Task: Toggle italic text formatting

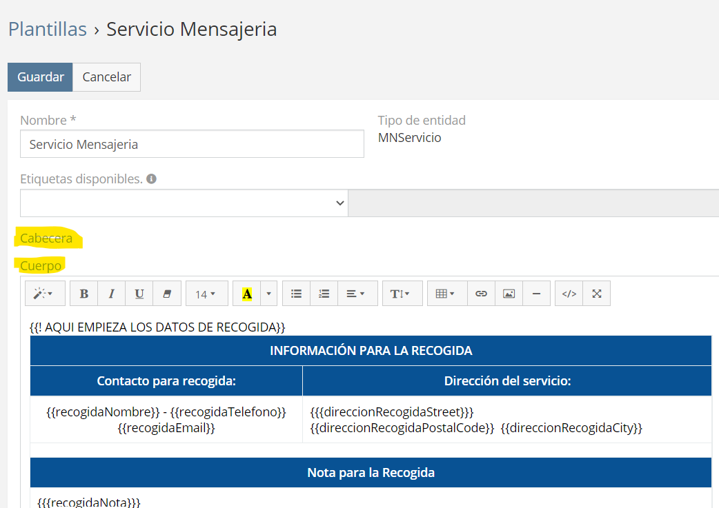Action: tap(111, 294)
